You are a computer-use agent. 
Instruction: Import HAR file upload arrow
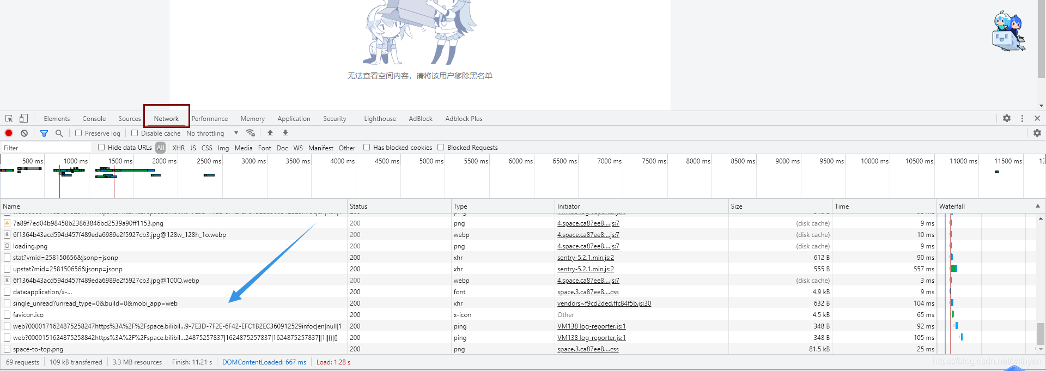[x=270, y=133]
